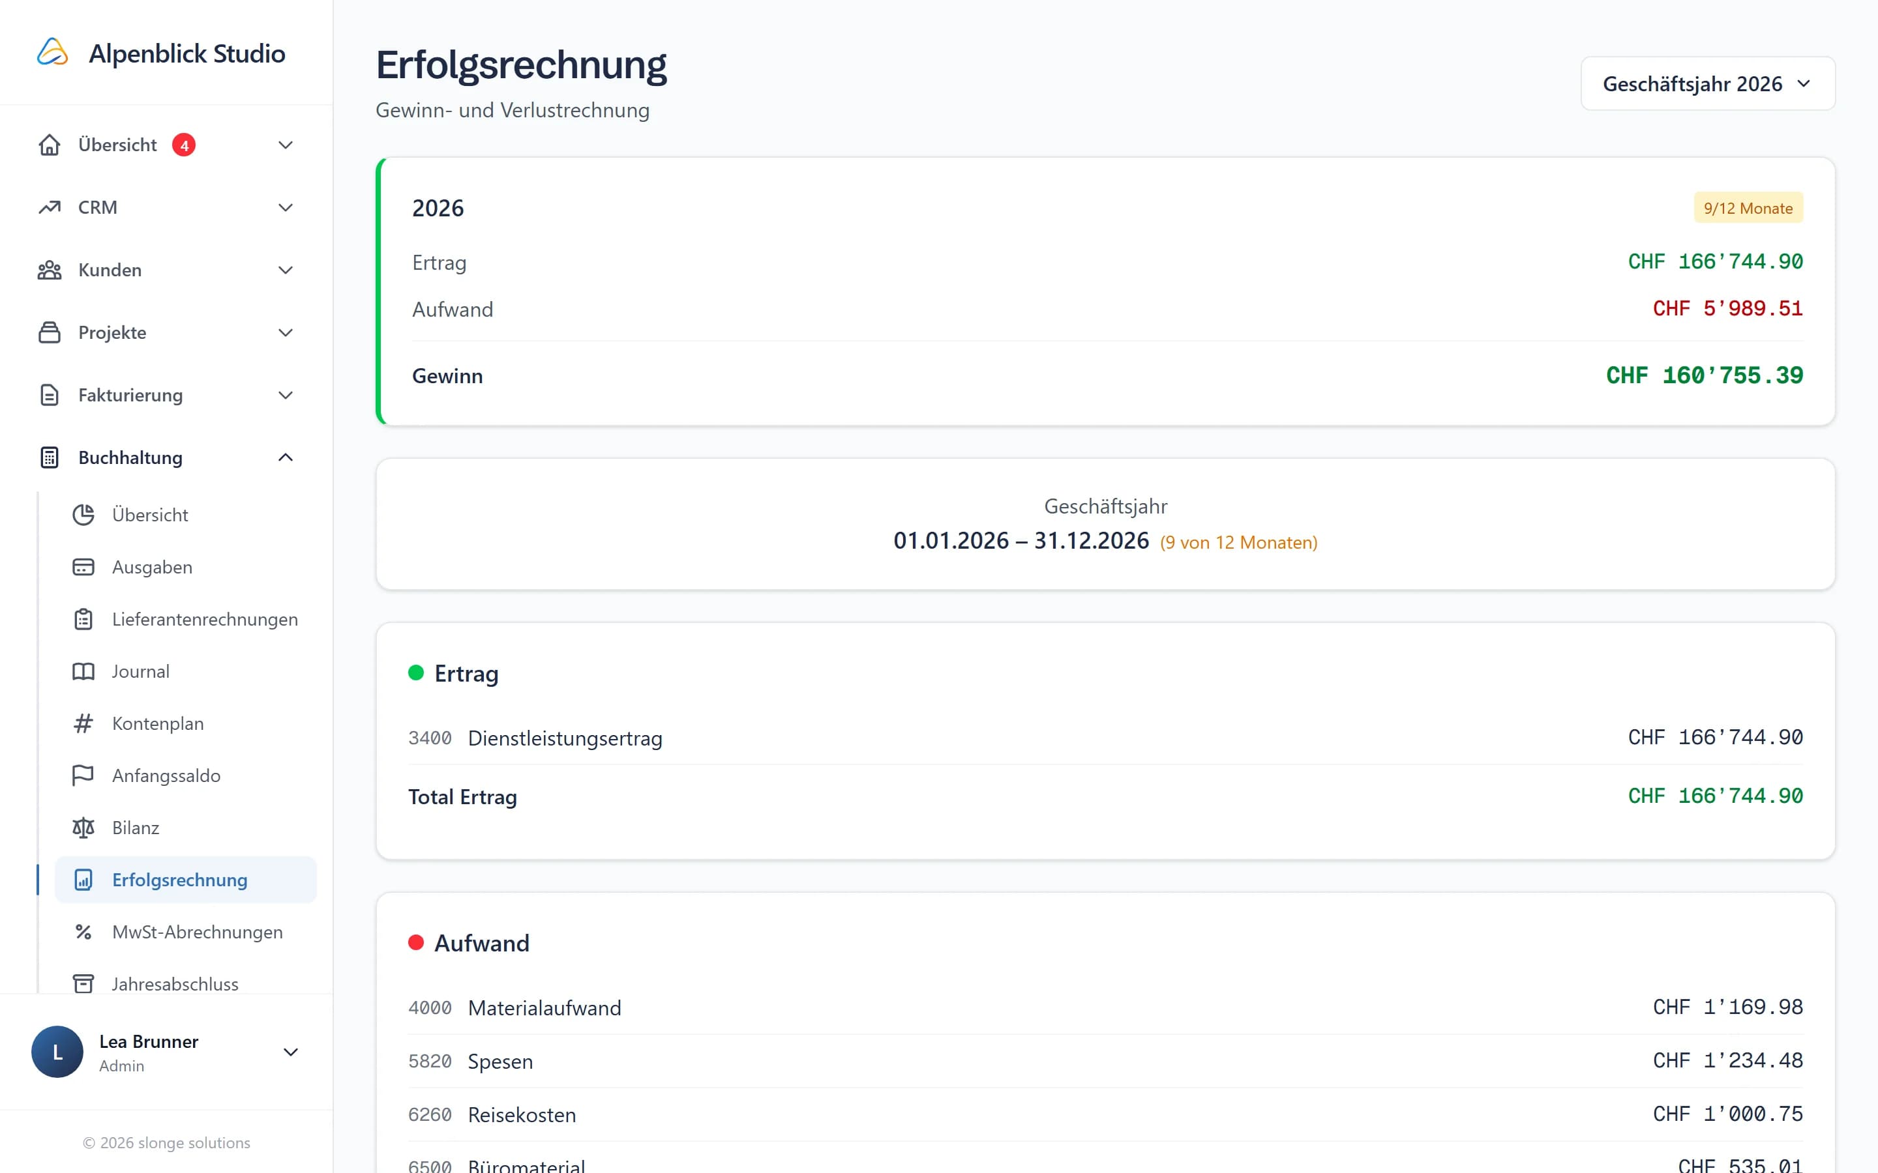Expand the Projekte section chevron
1878x1173 pixels.
tap(286, 333)
